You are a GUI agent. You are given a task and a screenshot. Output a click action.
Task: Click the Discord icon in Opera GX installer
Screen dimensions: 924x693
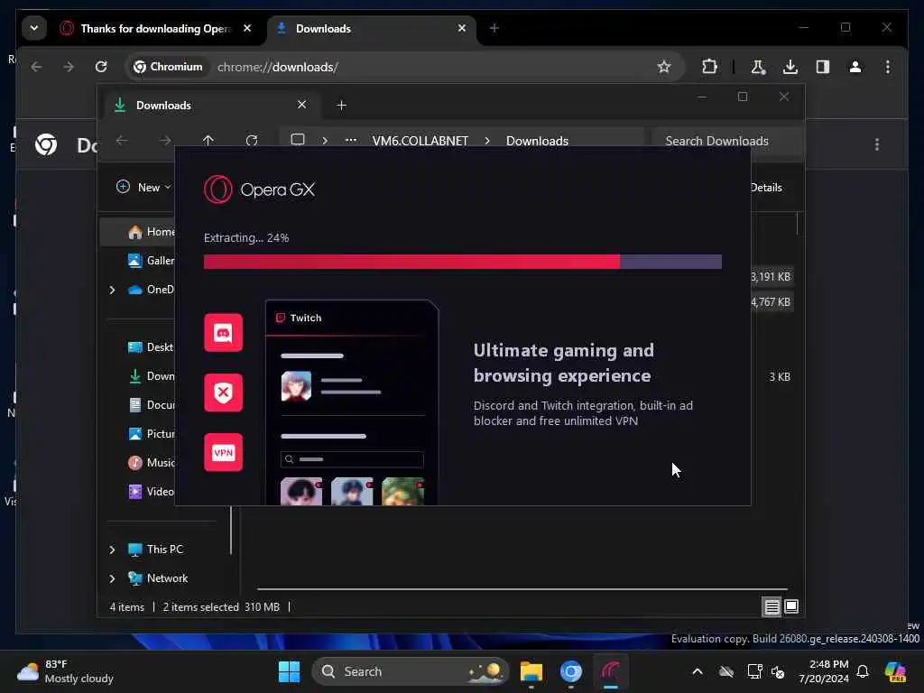[x=224, y=333]
